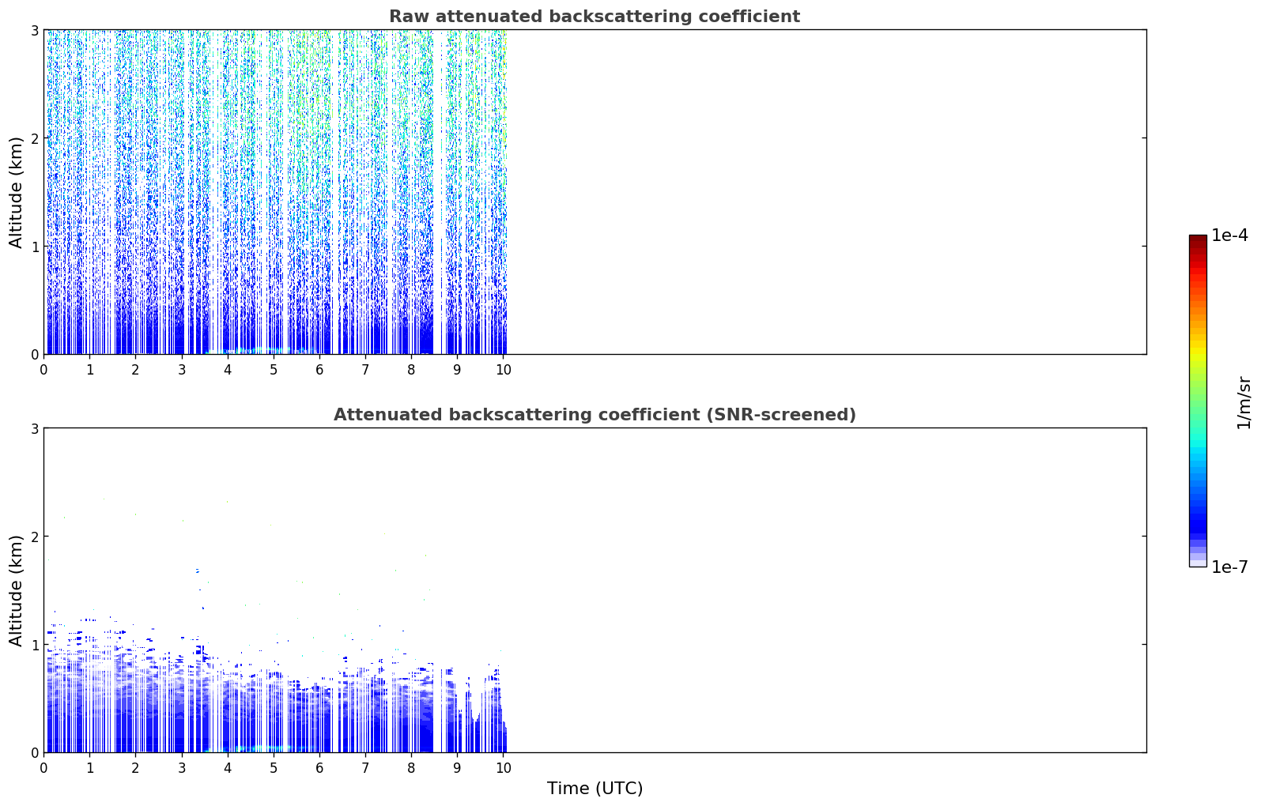Click the 1/m/sr colorbar unit label

pyautogui.click(x=1244, y=402)
